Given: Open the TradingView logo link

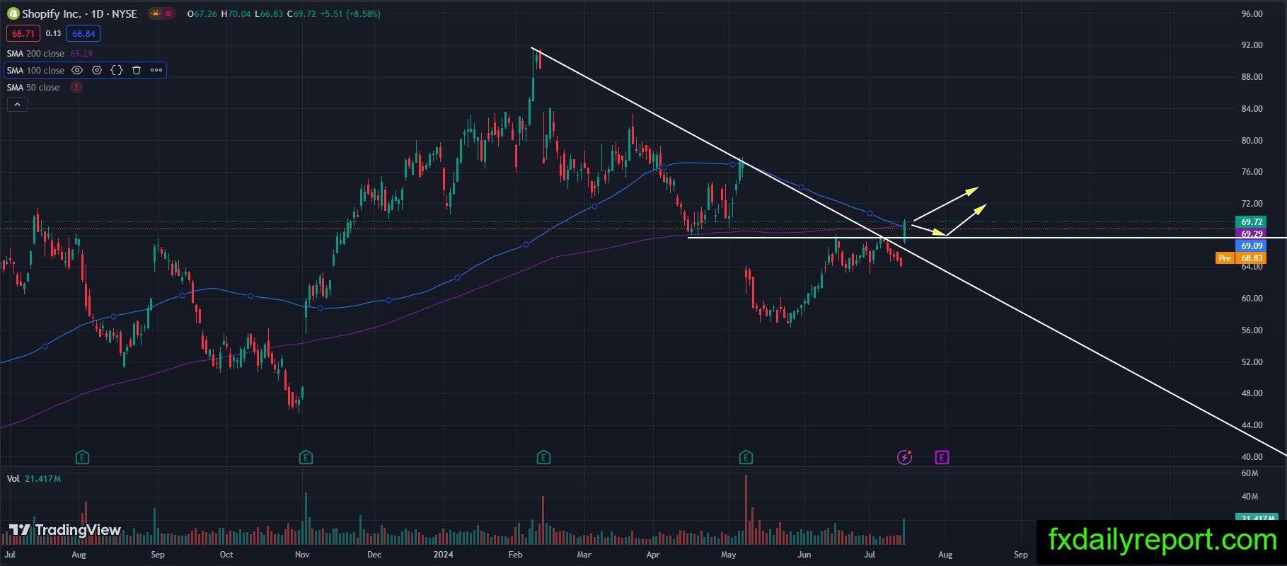Looking at the screenshot, I should click(64, 530).
